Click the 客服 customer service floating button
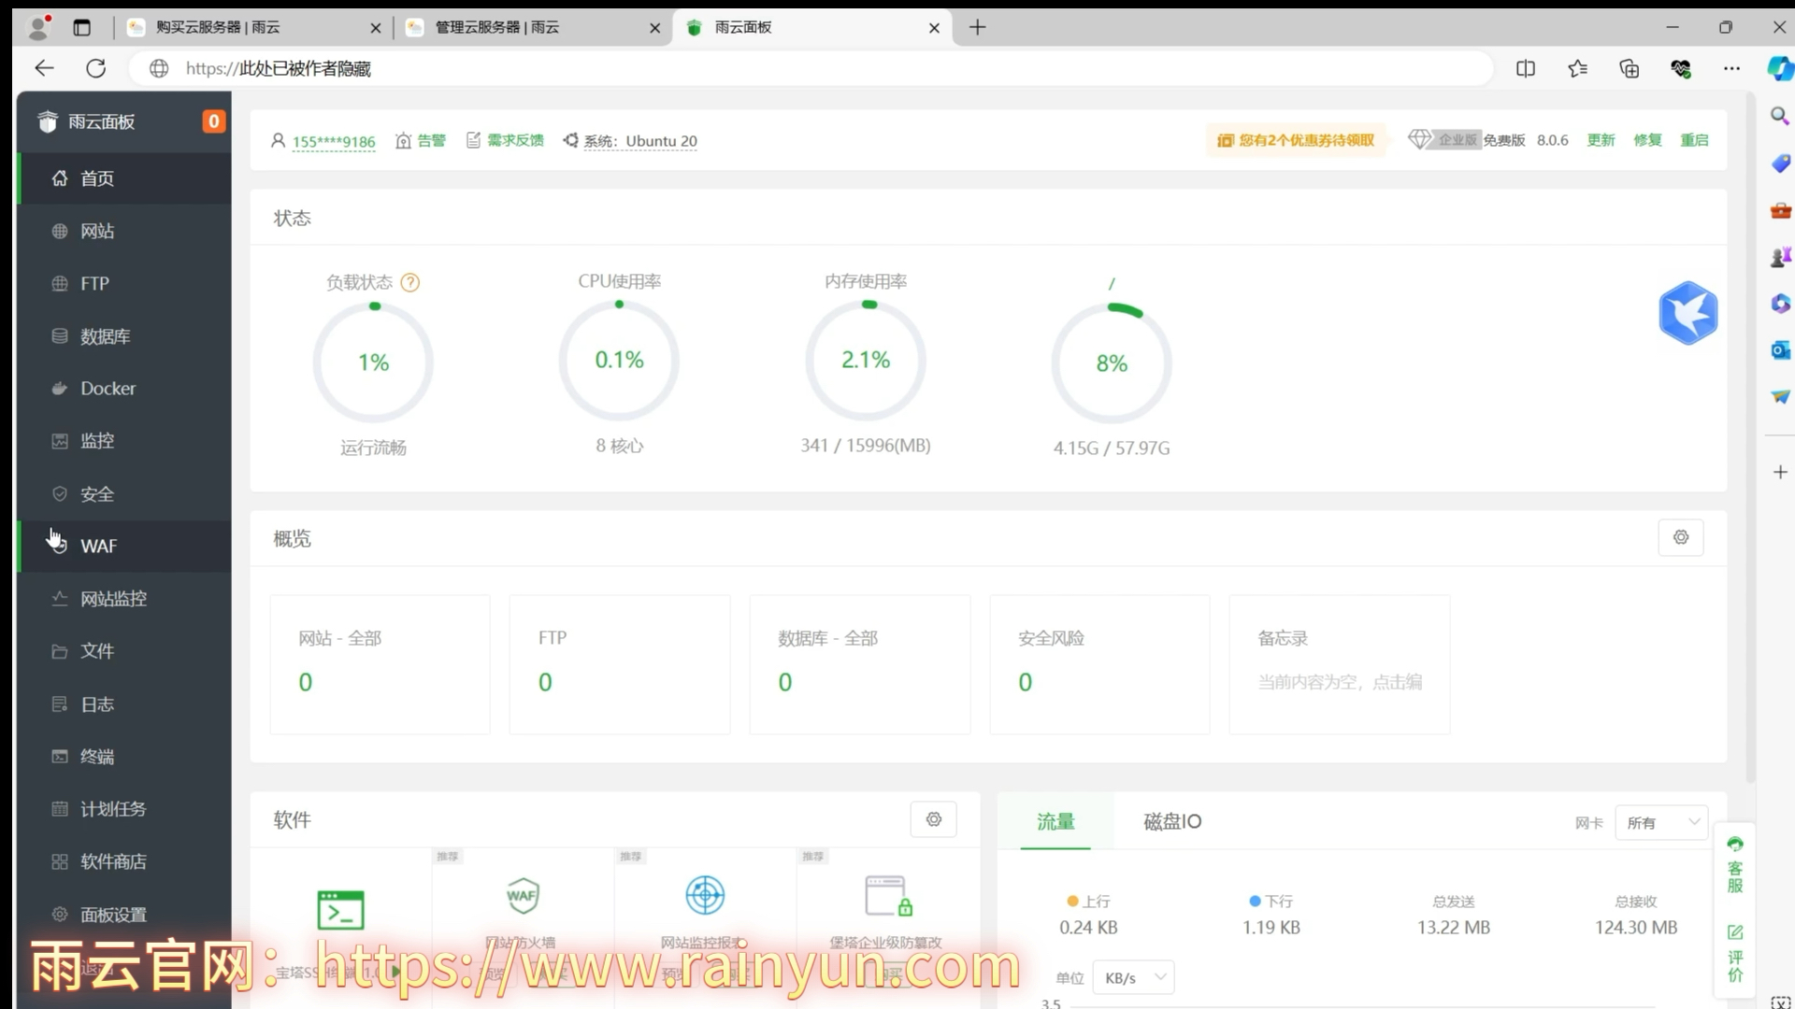 pos(1735,865)
